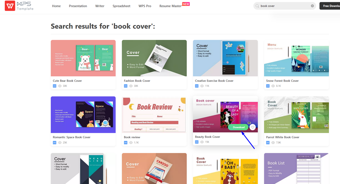Viewport: 340px width, 184px height.
Task: Click views eye icon under Fashion Book Cover
Action: coord(131,86)
